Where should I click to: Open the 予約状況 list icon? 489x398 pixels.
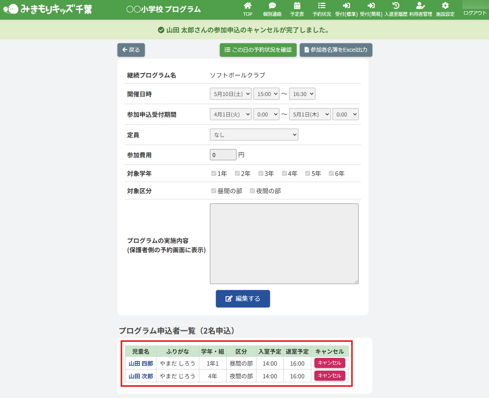click(x=322, y=6)
